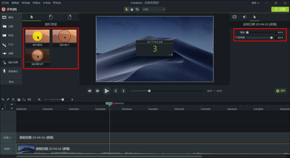Redo the last undone action
The width and height of the screenshot is (290, 158).
pyautogui.click(x=8, y=100)
